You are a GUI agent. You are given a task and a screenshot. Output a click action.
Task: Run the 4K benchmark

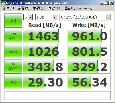pos(13,82)
